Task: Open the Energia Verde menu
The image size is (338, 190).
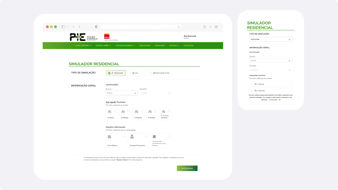Action: (x=103, y=46)
